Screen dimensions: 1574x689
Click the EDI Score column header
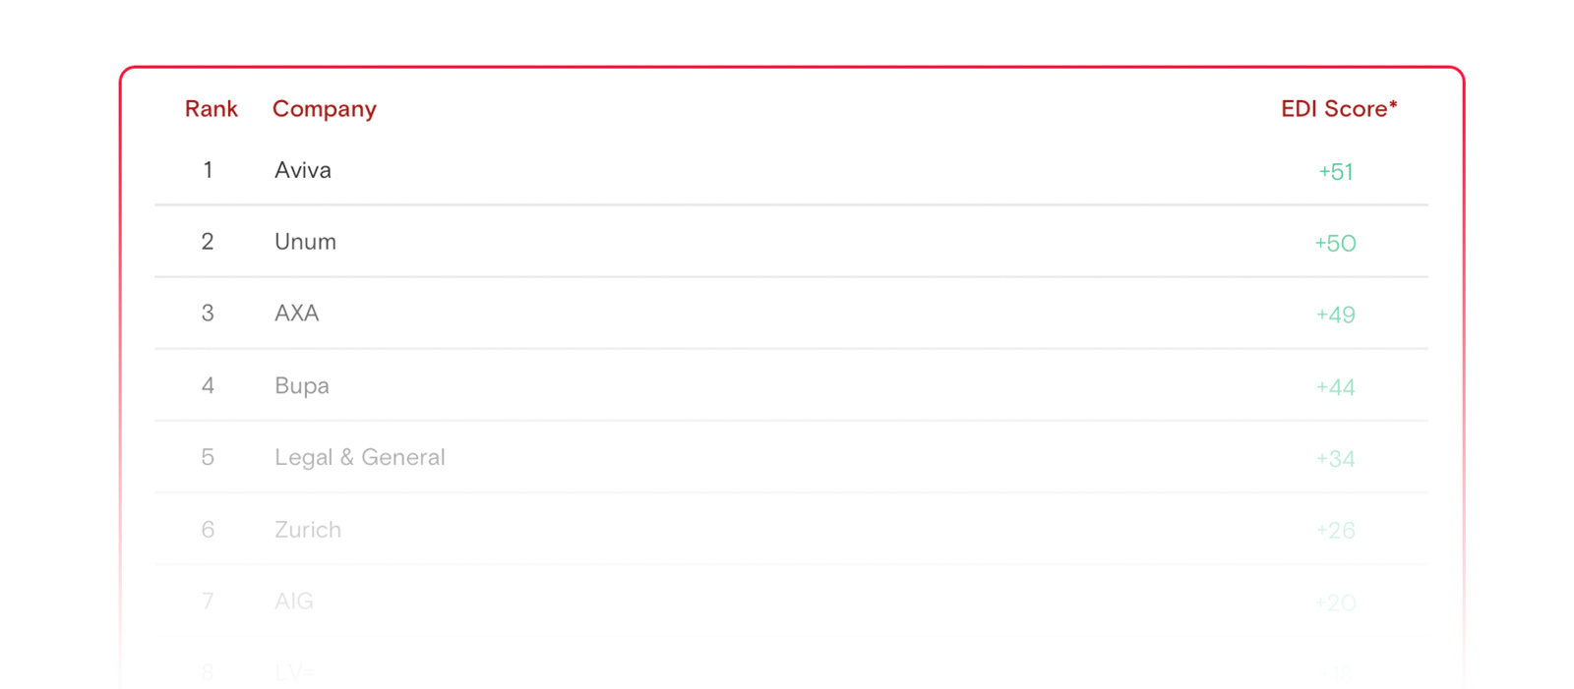point(1339,109)
